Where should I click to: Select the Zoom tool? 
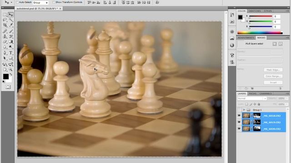tap(11, 70)
